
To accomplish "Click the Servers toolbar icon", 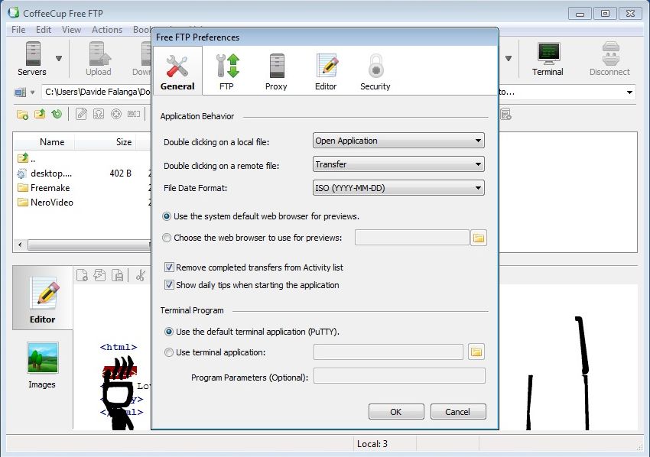I will tap(32, 59).
